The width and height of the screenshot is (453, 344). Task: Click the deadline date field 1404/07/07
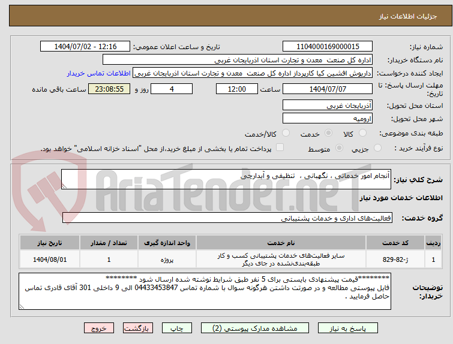(328, 89)
